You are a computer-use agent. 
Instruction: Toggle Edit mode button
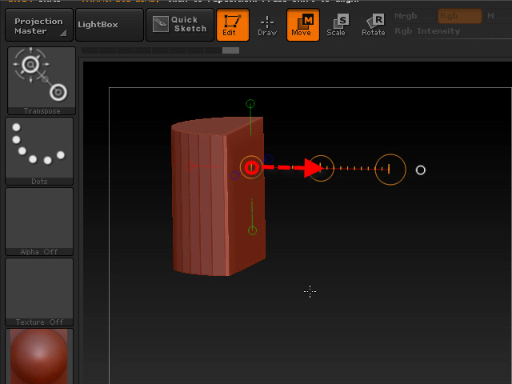233,25
